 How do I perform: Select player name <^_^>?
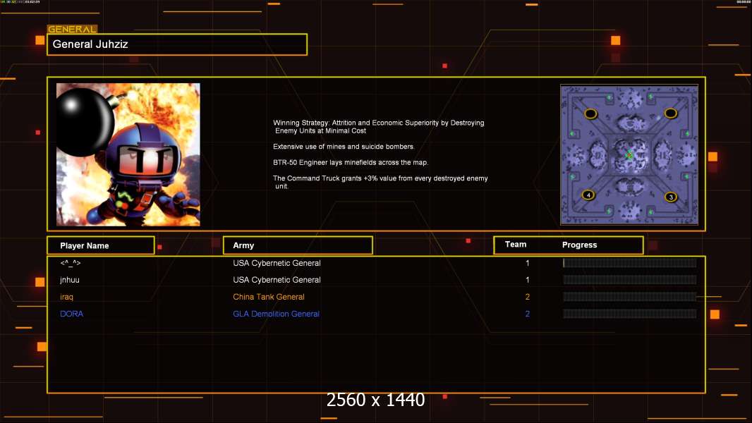click(x=71, y=263)
